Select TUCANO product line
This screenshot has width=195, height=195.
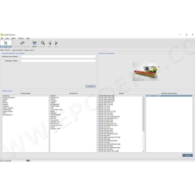coord(73,101)
